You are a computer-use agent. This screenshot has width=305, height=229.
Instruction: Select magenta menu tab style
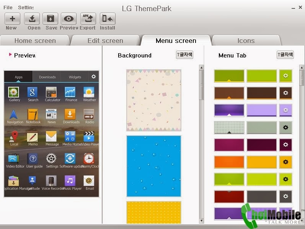[x=229, y=145]
